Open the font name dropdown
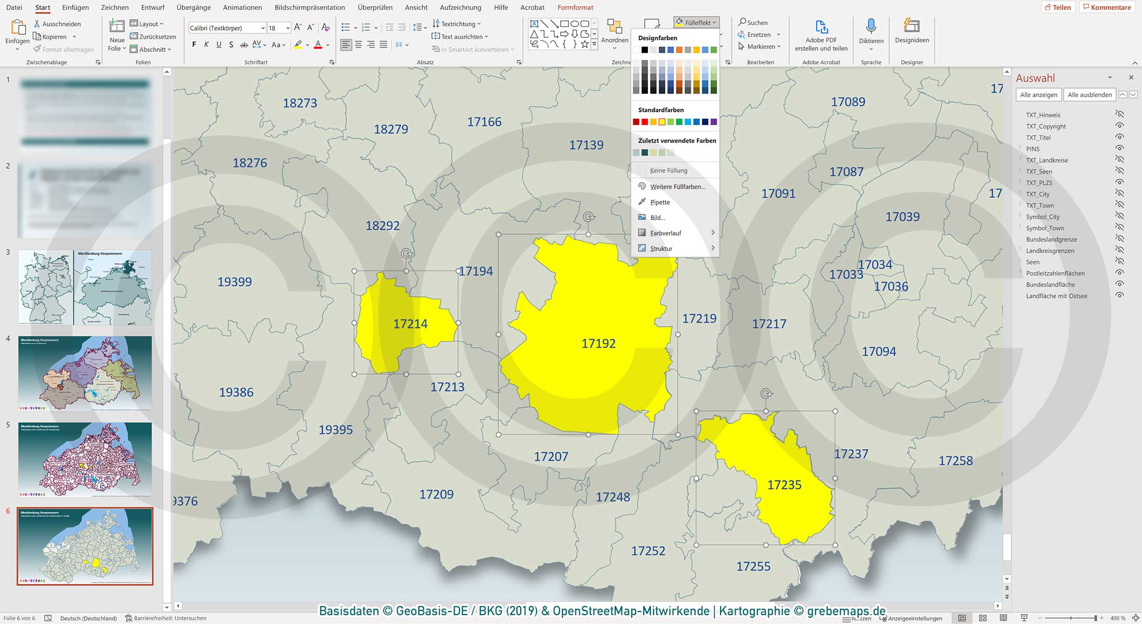This screenshot has height=624, width=1142. point(263,28)
